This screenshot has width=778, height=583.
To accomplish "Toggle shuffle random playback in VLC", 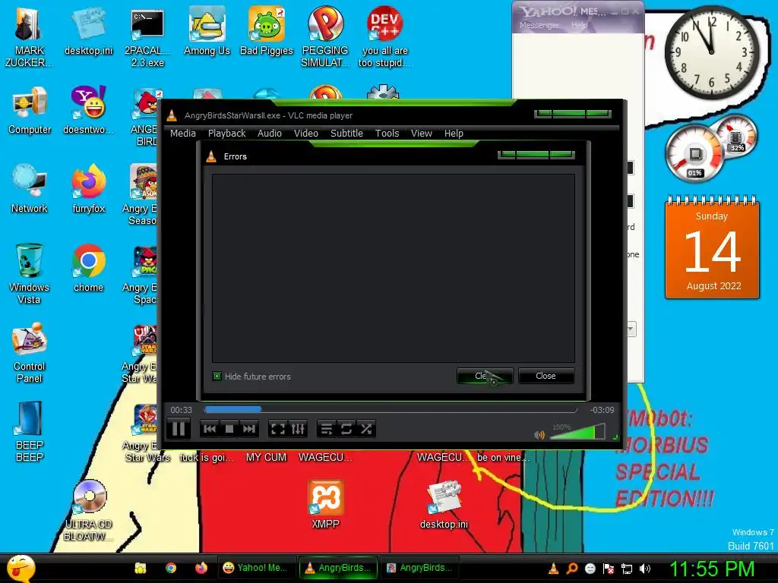I will [366, 430].
